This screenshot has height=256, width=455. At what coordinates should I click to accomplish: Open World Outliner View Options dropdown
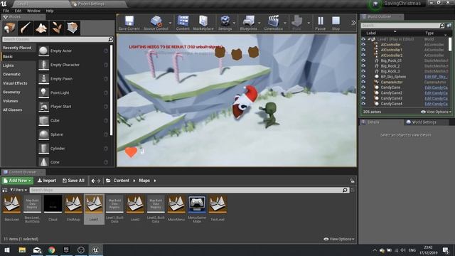pyautogui.click(x=436, y=112)
